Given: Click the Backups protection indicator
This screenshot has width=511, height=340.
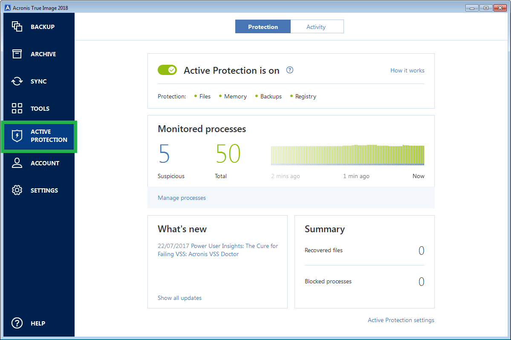Looking at the screenshot, I should 268,96.
